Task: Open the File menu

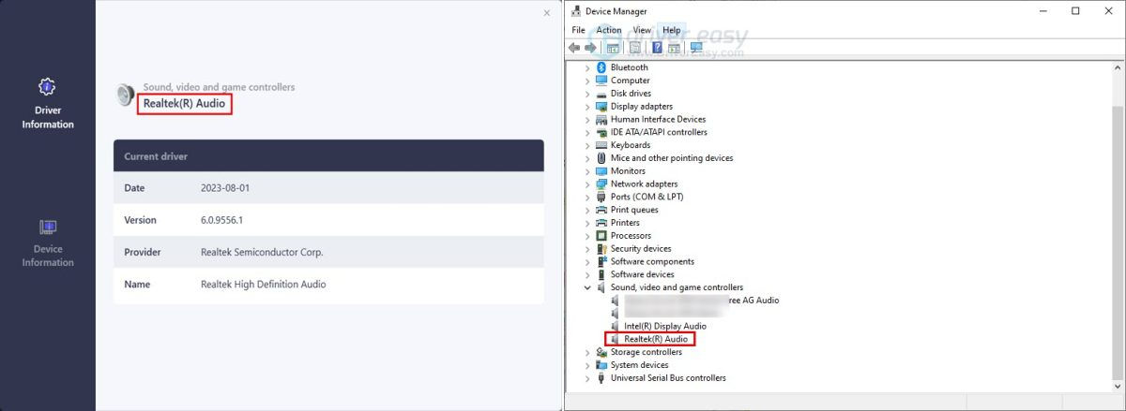Action: pos(578,30)
